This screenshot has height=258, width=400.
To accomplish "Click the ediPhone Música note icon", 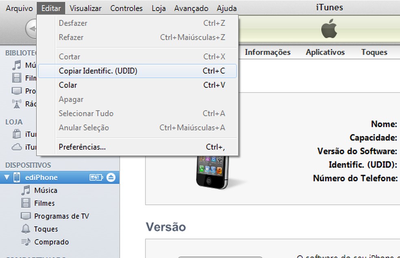I will point(26,191).
